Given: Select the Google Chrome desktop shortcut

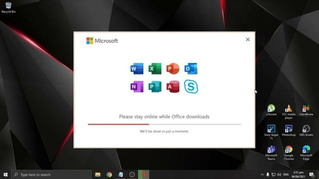Looking at the screenshot, I should pyautogui.click(x=289, y=153).
